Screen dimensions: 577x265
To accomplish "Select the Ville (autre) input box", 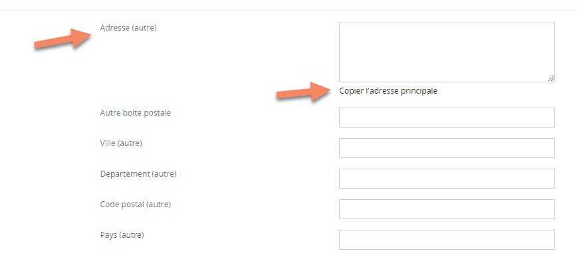I will 447,148.
